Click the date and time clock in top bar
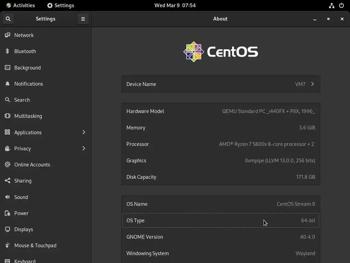The width and height of the screenshot is (350, 263). tap(175, 5)
